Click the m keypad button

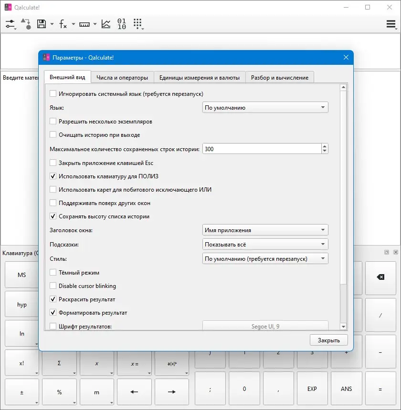click(x=96, y=392)
